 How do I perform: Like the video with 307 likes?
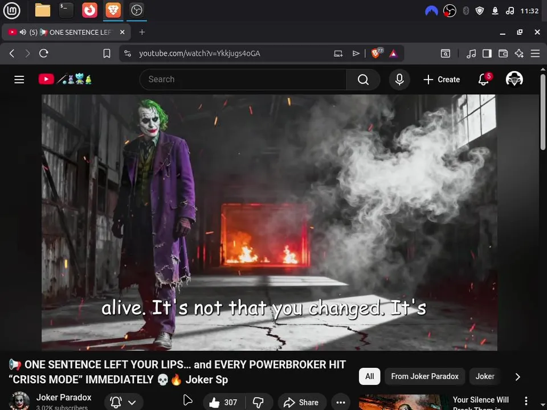[223, 403]
